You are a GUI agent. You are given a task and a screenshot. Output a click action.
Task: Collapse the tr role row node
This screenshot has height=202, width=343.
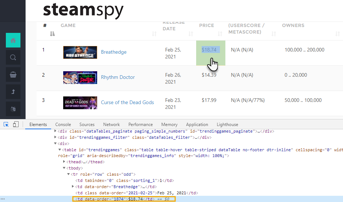coord(68,174)
